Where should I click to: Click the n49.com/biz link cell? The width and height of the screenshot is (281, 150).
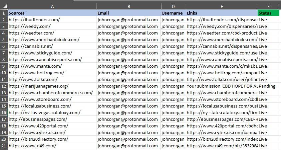pyautogui.click(x=222, y=146)
